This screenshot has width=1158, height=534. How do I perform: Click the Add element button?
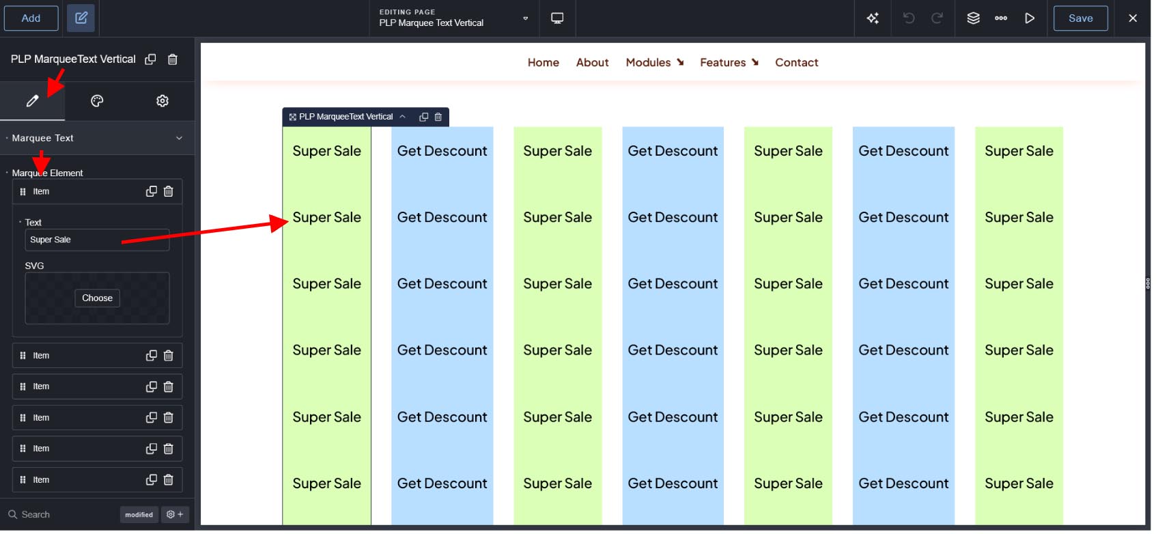[31, 18]
